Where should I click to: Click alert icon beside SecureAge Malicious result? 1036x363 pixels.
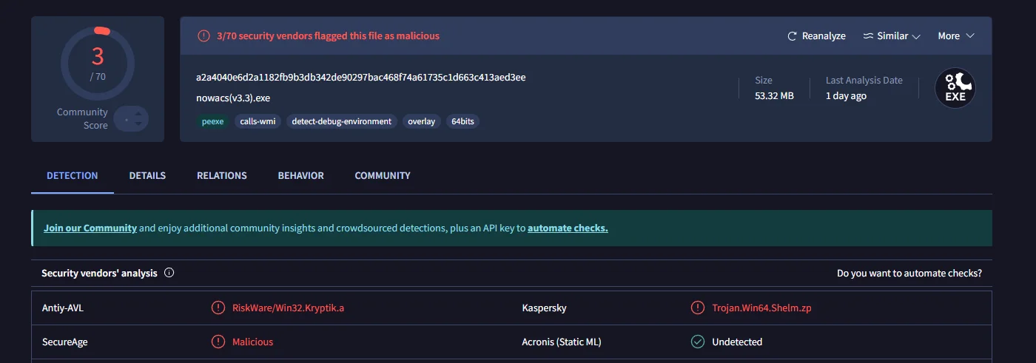point(218,342)
